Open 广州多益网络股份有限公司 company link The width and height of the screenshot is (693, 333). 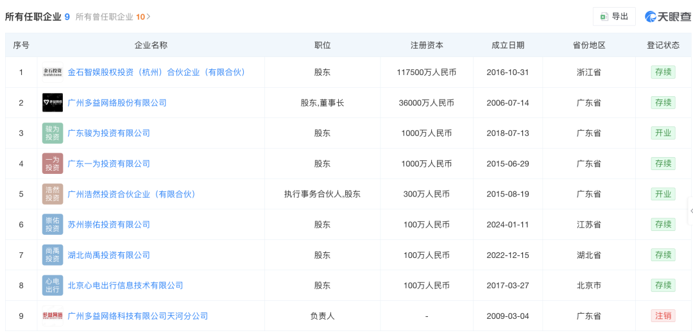[117, 103]
